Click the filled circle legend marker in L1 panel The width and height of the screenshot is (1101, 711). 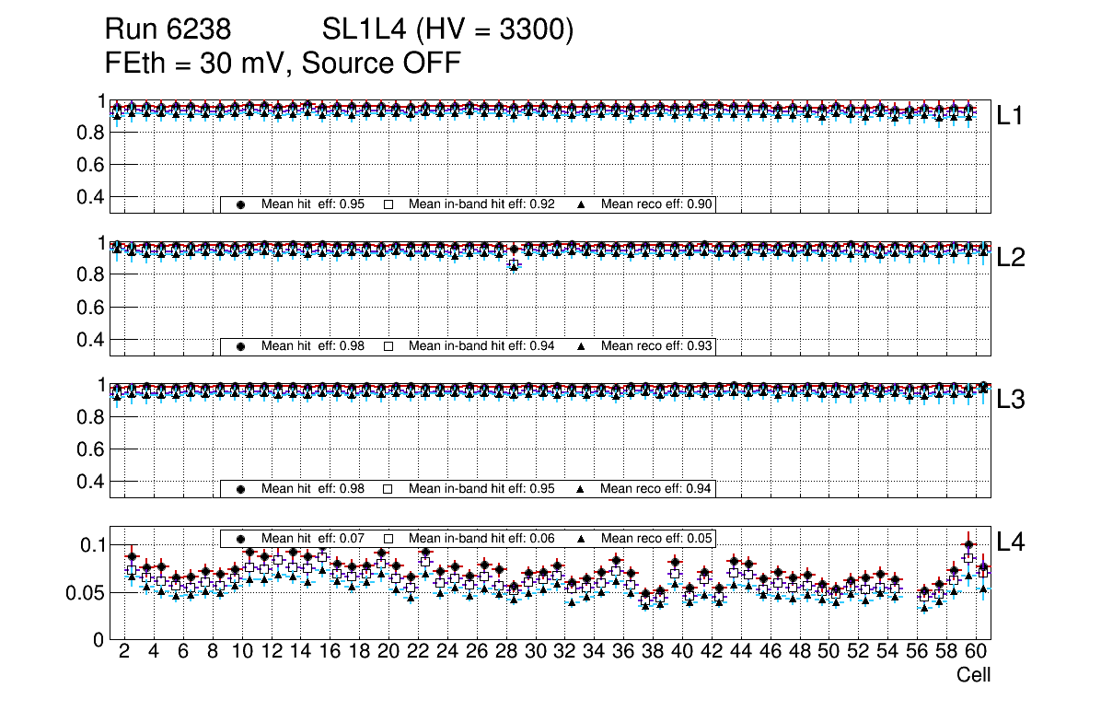click(x=241, y=204)
